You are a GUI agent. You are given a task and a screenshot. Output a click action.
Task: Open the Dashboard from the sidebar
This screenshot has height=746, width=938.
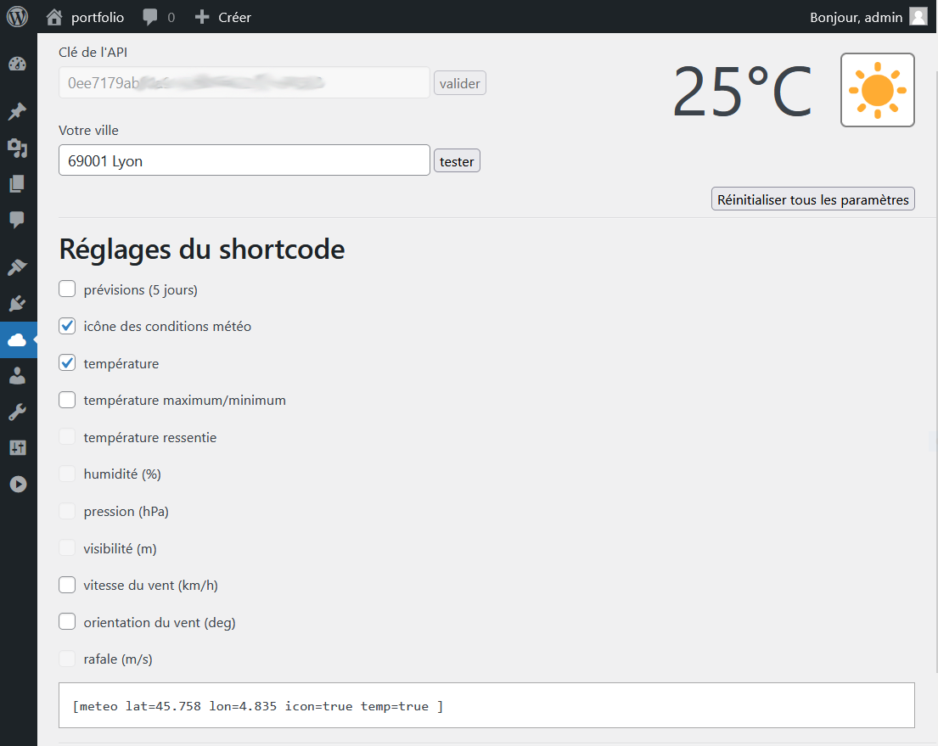point(18,65)
